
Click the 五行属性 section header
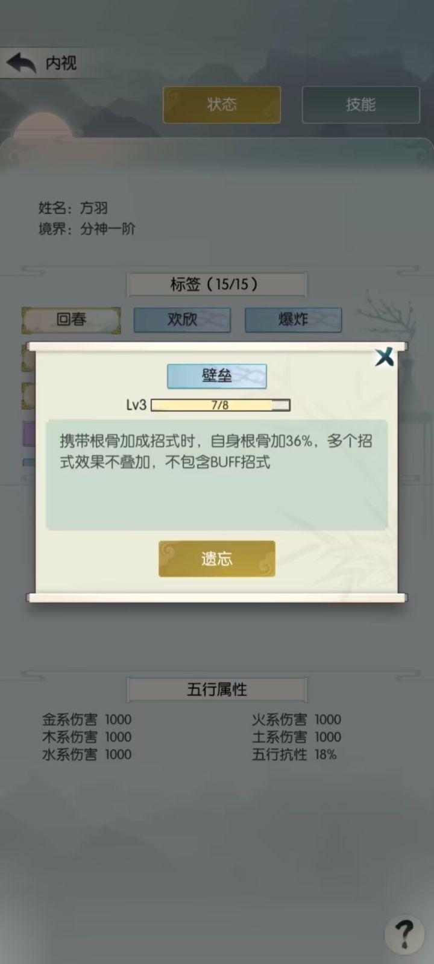click(x=217, y=689)
